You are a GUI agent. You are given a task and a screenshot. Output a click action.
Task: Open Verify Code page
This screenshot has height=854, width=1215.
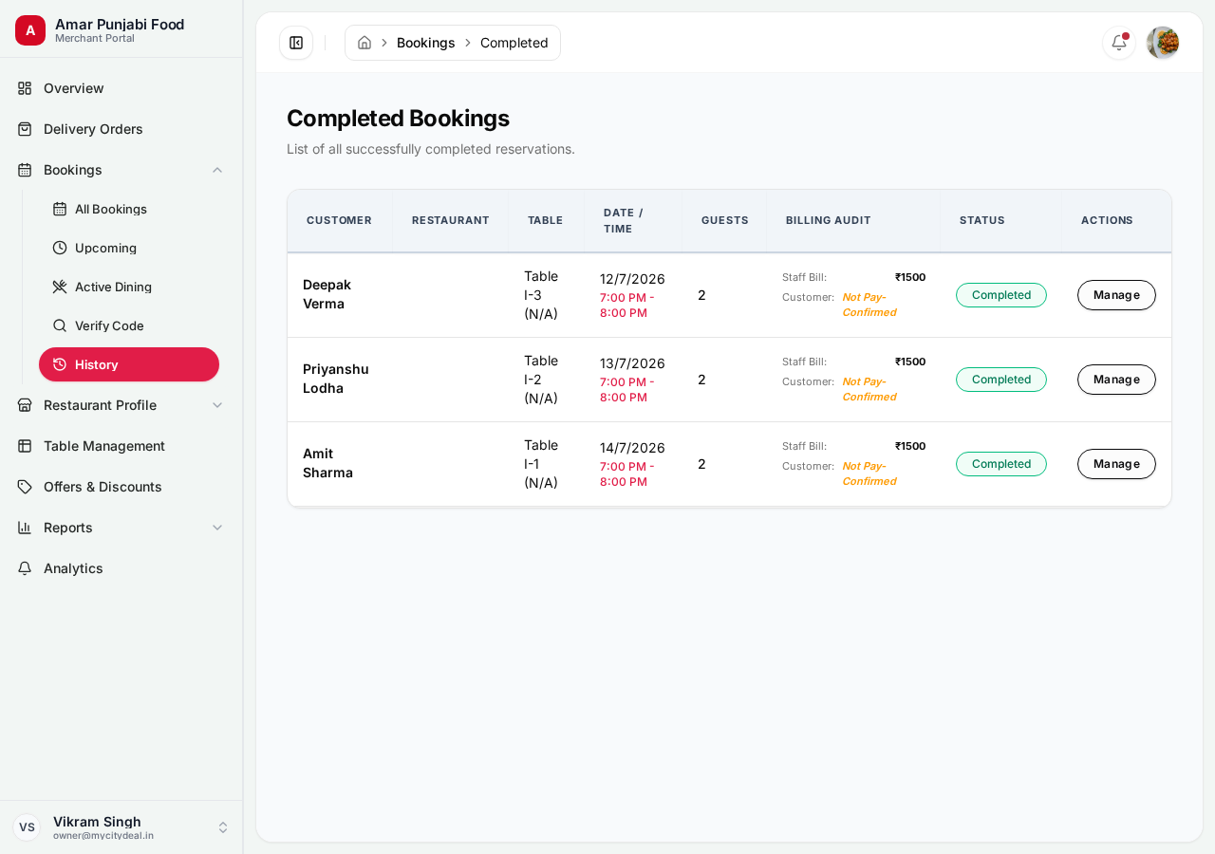129,325
